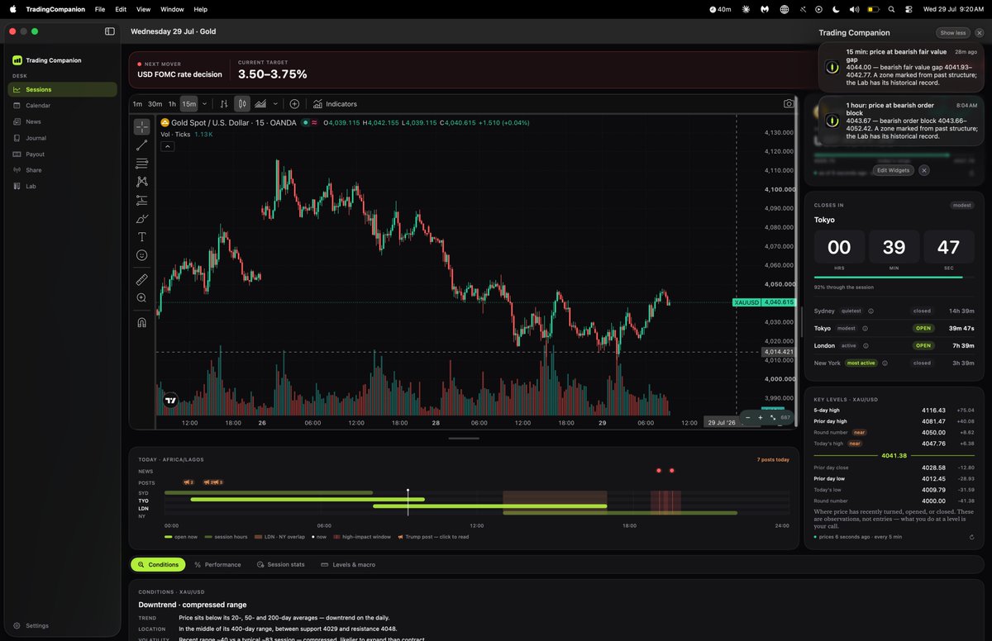Open the Indicators menu
The height and width of the screenshot is (641, 992).
click(x=335, y=104)
